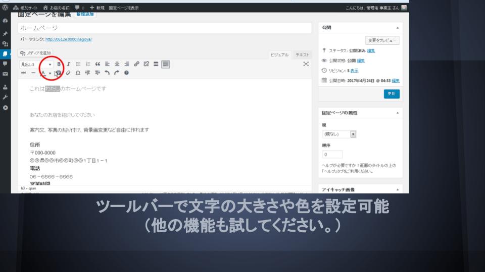Toggle bold formatting in editor toolbar

59,64
